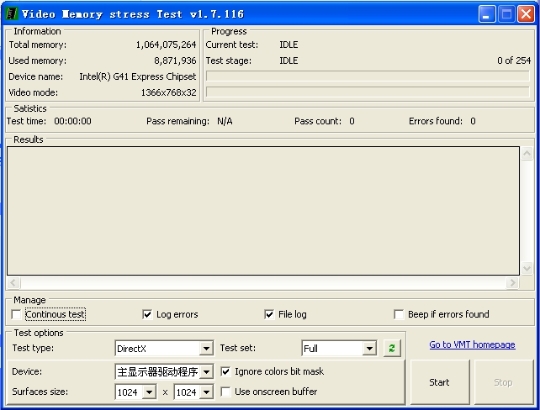Image resolution: width=540 pixels, height=410 pixels.
Task: Enable Beep if errors found
Action: [399, 314]
